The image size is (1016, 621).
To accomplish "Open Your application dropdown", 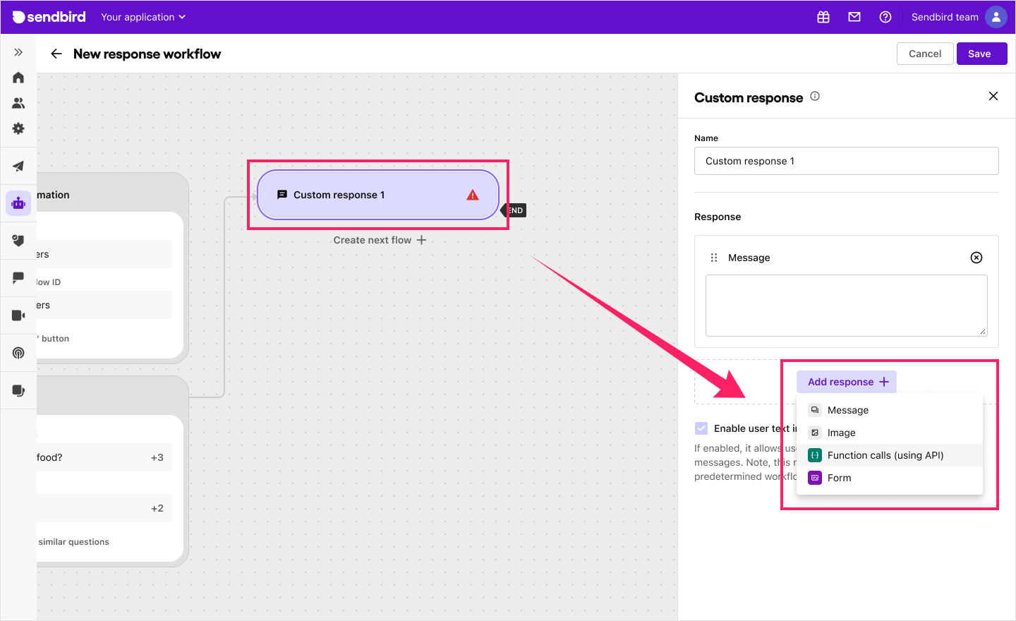I will point(143,17).
